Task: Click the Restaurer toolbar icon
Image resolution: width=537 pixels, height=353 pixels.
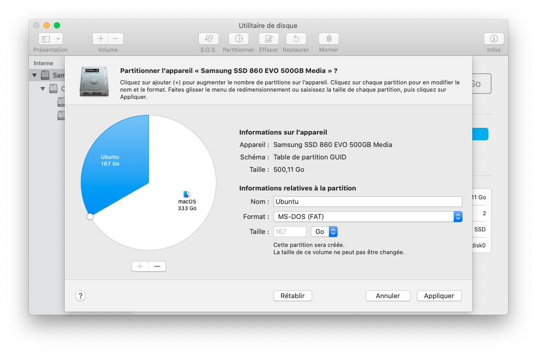Action: click(x=296, y=39)
